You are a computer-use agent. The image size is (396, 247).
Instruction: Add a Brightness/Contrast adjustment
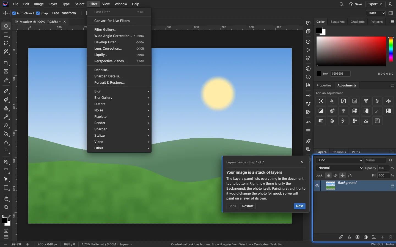click(321, 101)
